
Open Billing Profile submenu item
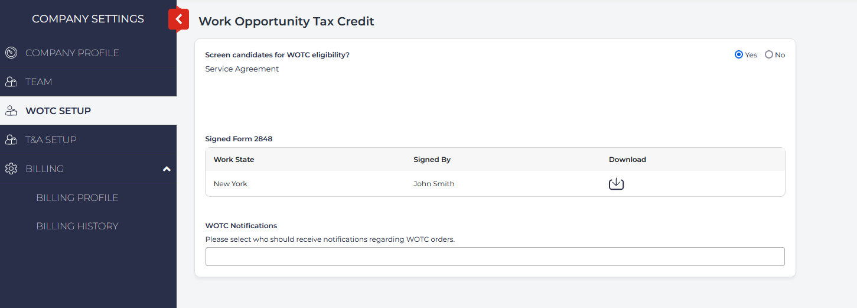pyautogui.click(x=77, y=197)
